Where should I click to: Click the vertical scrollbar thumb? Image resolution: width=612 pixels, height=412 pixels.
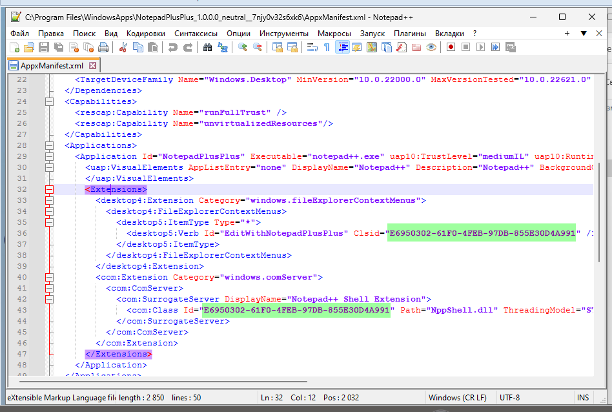click(598, 212)
